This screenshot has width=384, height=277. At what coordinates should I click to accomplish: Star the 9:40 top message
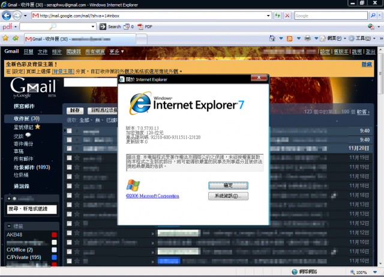tap(77, 131)
